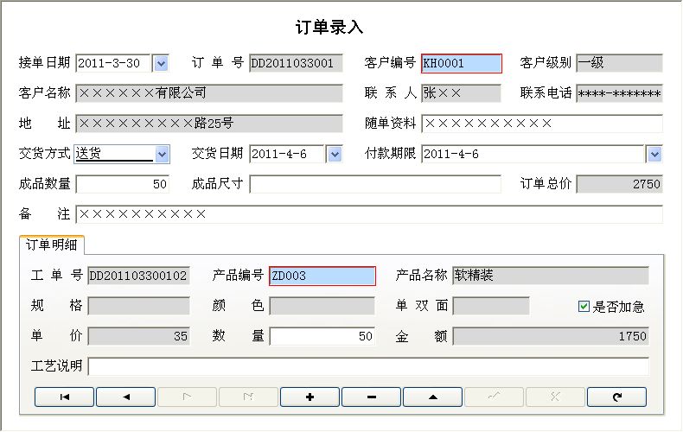Open the 交货日期 date picker arrow
The image size is (683, 432).
pos(335,154)
